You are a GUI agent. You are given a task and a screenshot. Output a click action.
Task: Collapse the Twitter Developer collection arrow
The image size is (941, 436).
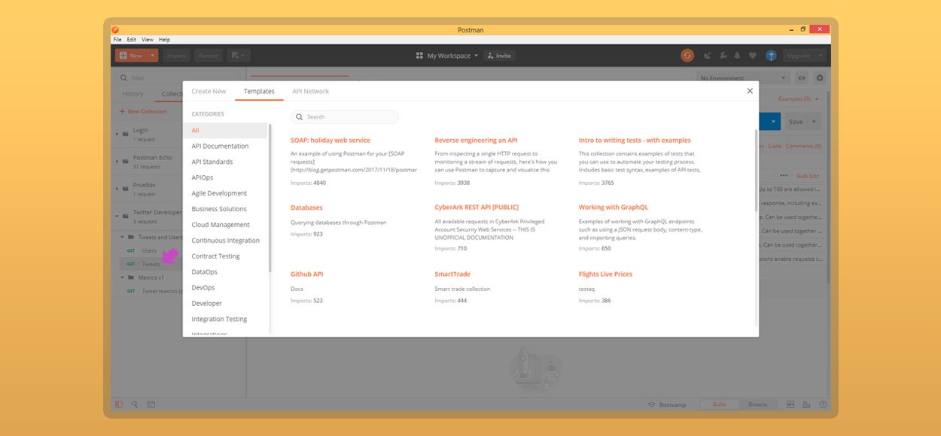click(117, 216)
